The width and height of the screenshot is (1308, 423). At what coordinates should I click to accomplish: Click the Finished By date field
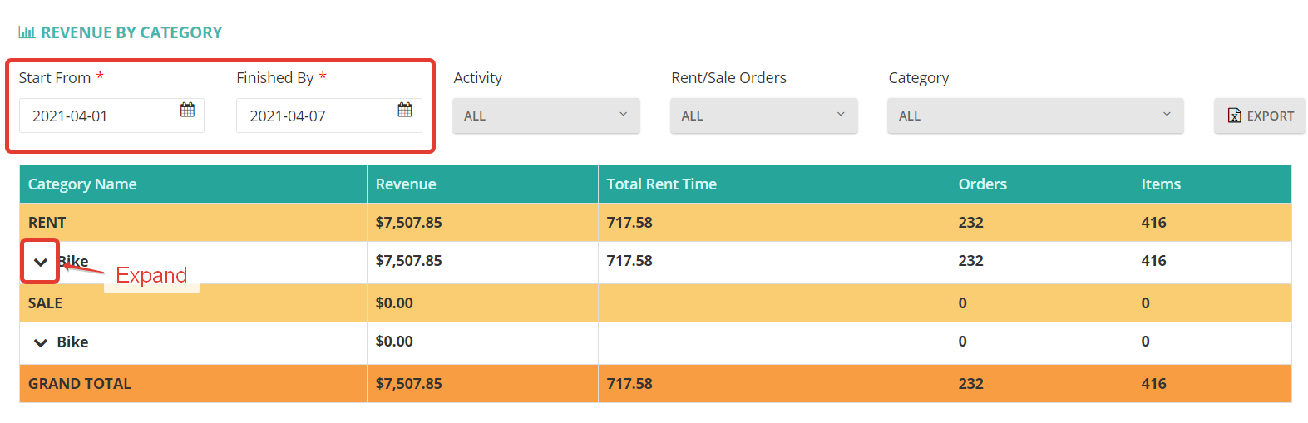tap(329, 116)
